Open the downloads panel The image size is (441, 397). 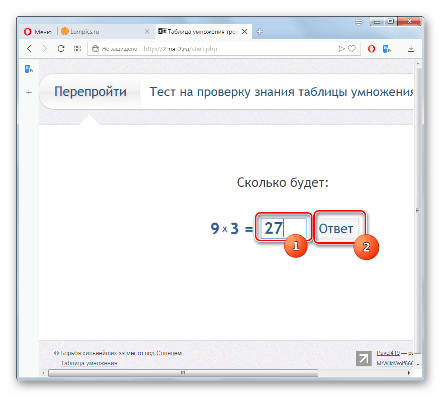point(411,49)
